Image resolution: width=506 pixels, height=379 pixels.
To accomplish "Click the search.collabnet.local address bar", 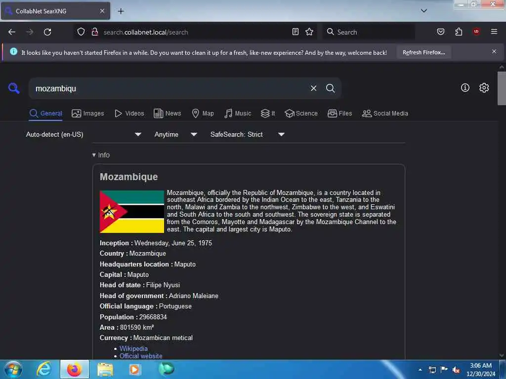I will click(195, 32).
